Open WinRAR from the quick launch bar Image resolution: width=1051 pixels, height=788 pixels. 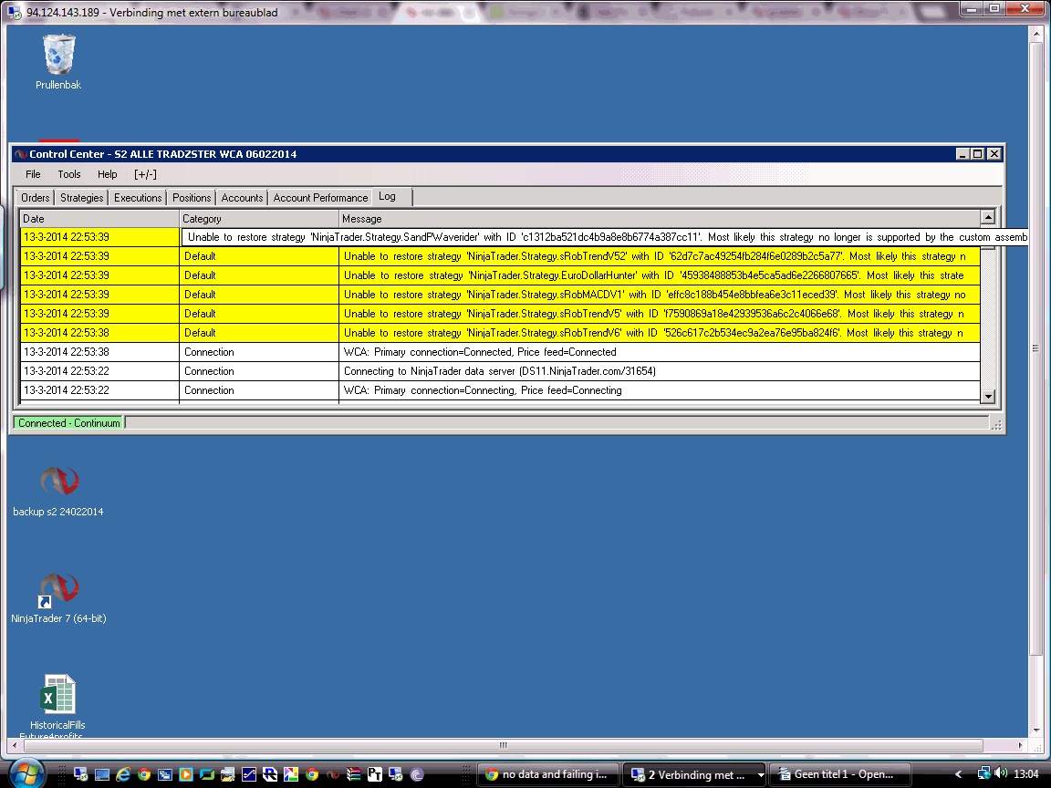tap(354, 774)
